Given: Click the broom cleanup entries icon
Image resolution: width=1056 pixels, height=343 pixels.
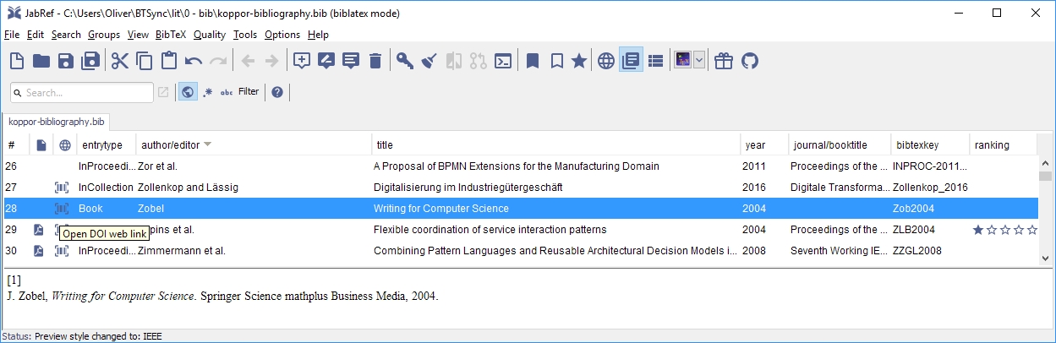Looking at the screenshot, I should coord(429,61).
